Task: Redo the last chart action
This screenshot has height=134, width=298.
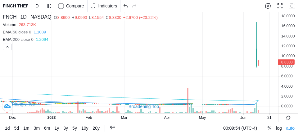Action: (134, 6)
